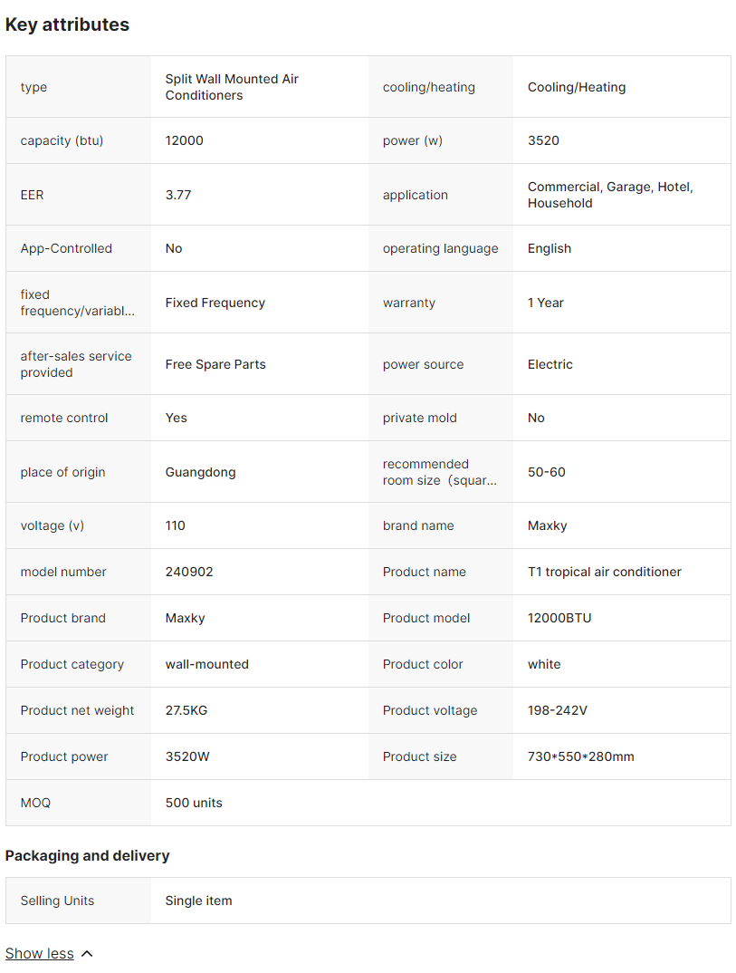Click the T1 tropical air conditioner value

[x=604, y=572]
